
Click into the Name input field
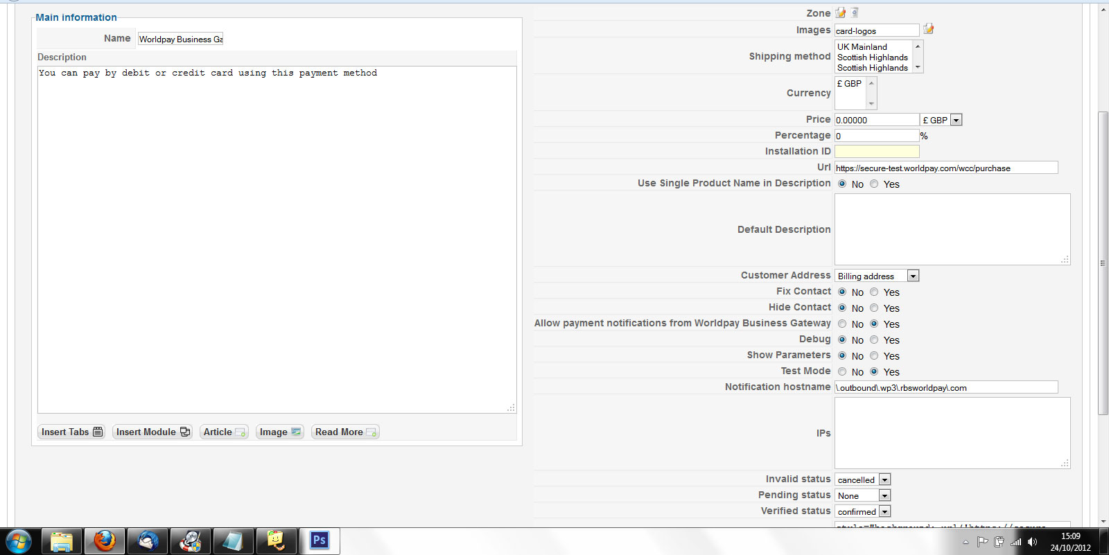(x=180, y=39)
